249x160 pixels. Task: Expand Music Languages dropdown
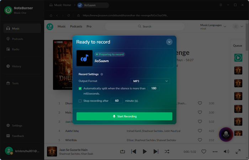225,27
